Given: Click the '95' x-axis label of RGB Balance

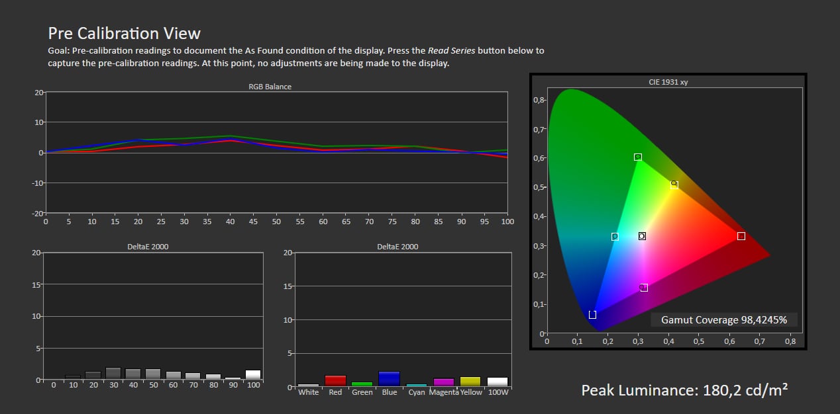Looking at the screenshot, I should tap(484, 222).
